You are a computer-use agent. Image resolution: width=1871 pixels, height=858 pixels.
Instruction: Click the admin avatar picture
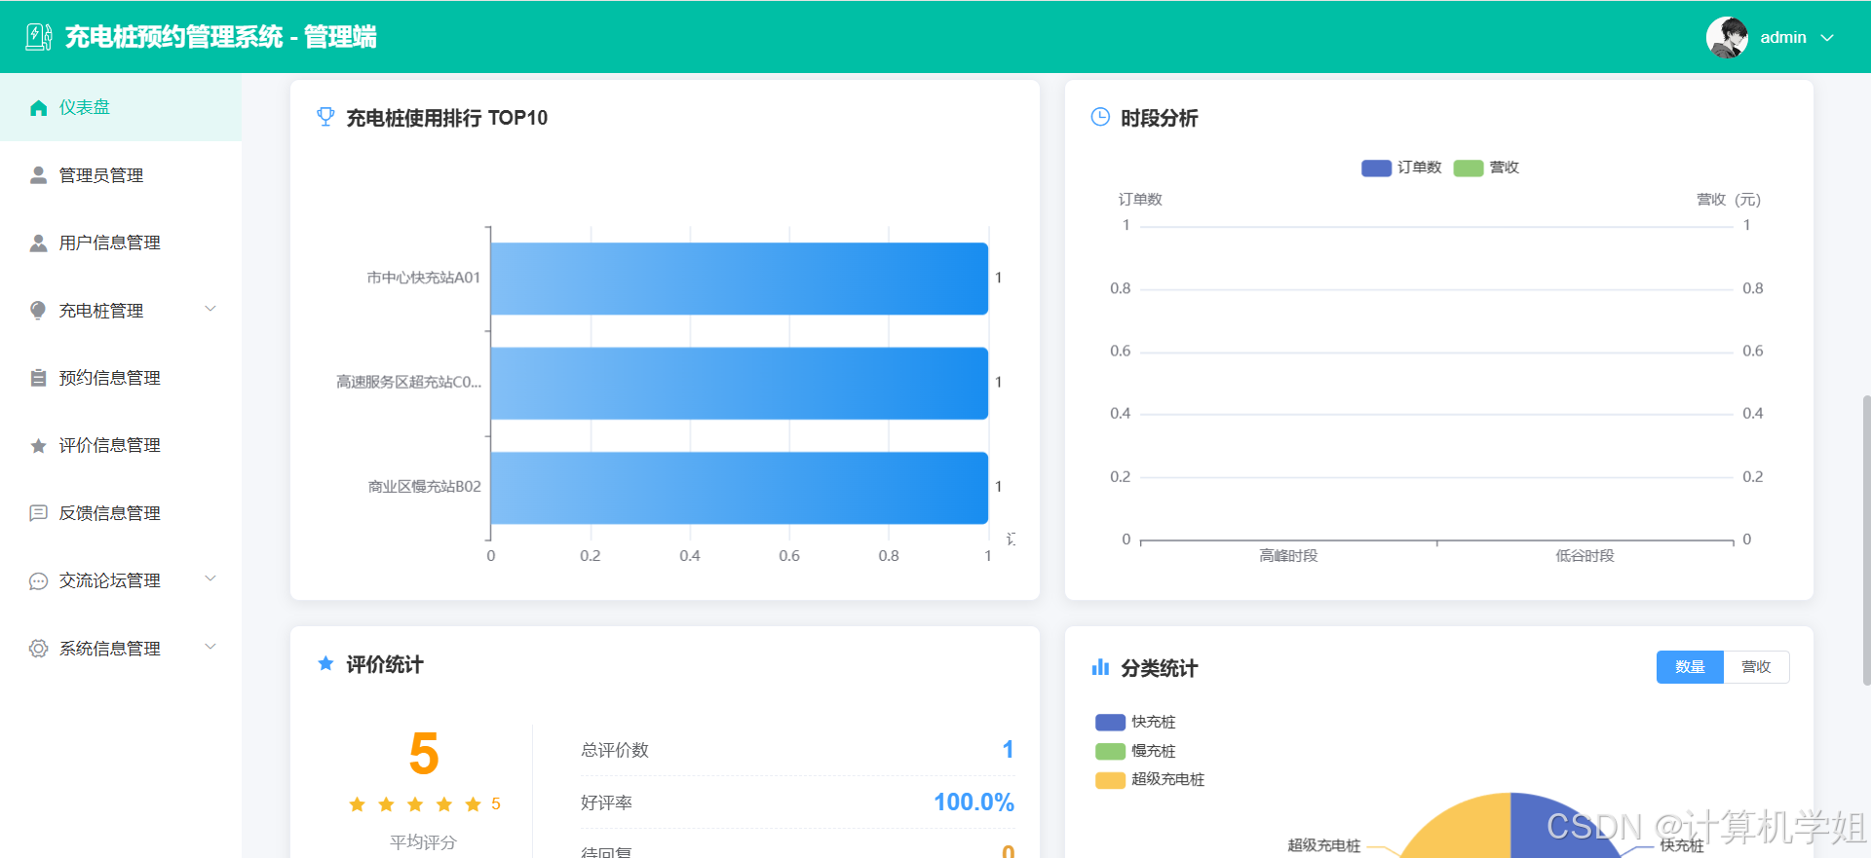point(1727,37)
